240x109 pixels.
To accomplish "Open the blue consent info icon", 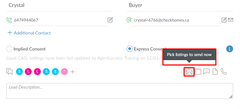I will coord(230,49).
